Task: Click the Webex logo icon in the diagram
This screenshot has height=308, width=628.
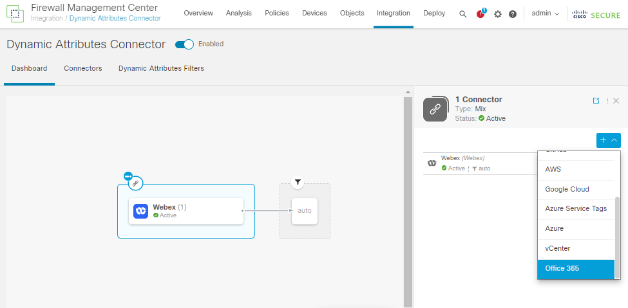Action: coord(140,211)
